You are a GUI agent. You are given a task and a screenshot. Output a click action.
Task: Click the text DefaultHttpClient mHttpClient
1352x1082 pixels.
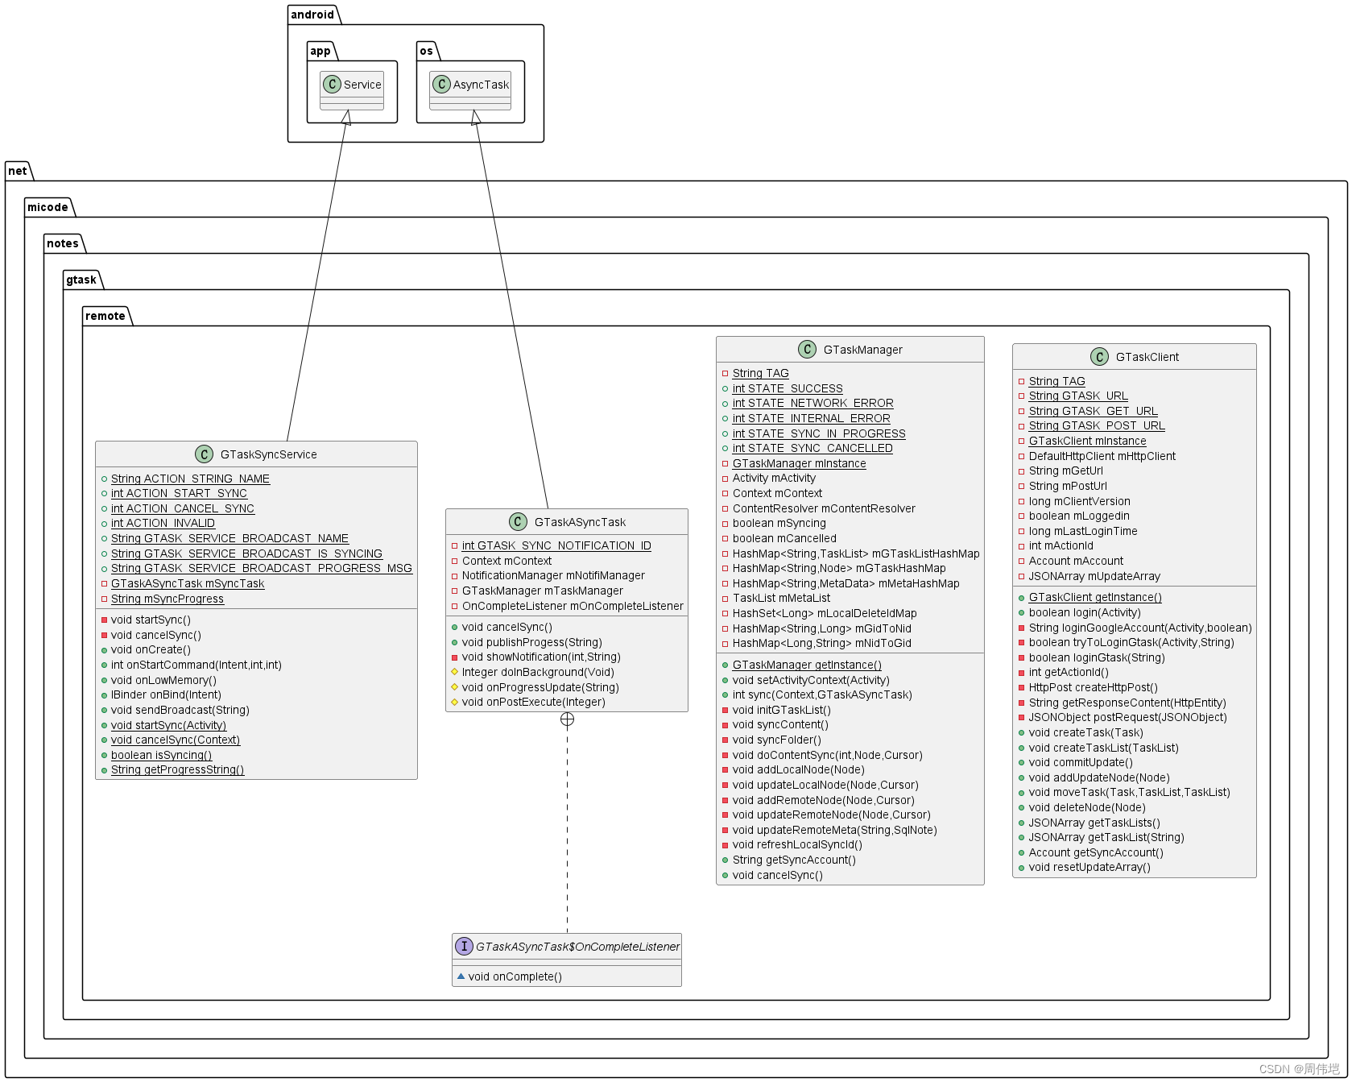coord(1102,456)
